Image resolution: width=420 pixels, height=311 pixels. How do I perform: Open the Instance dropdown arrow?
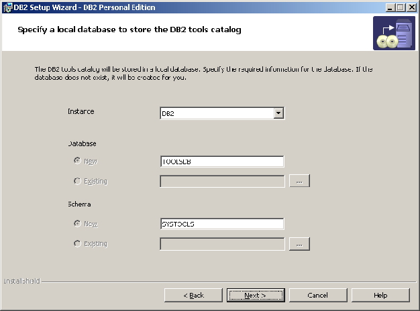coord(278,113)
